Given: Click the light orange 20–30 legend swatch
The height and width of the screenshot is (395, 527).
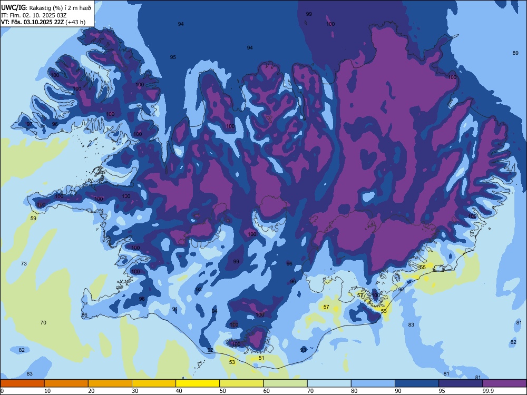Looking at the screenshot, I should pyautogui.click(x=110, y=383).
